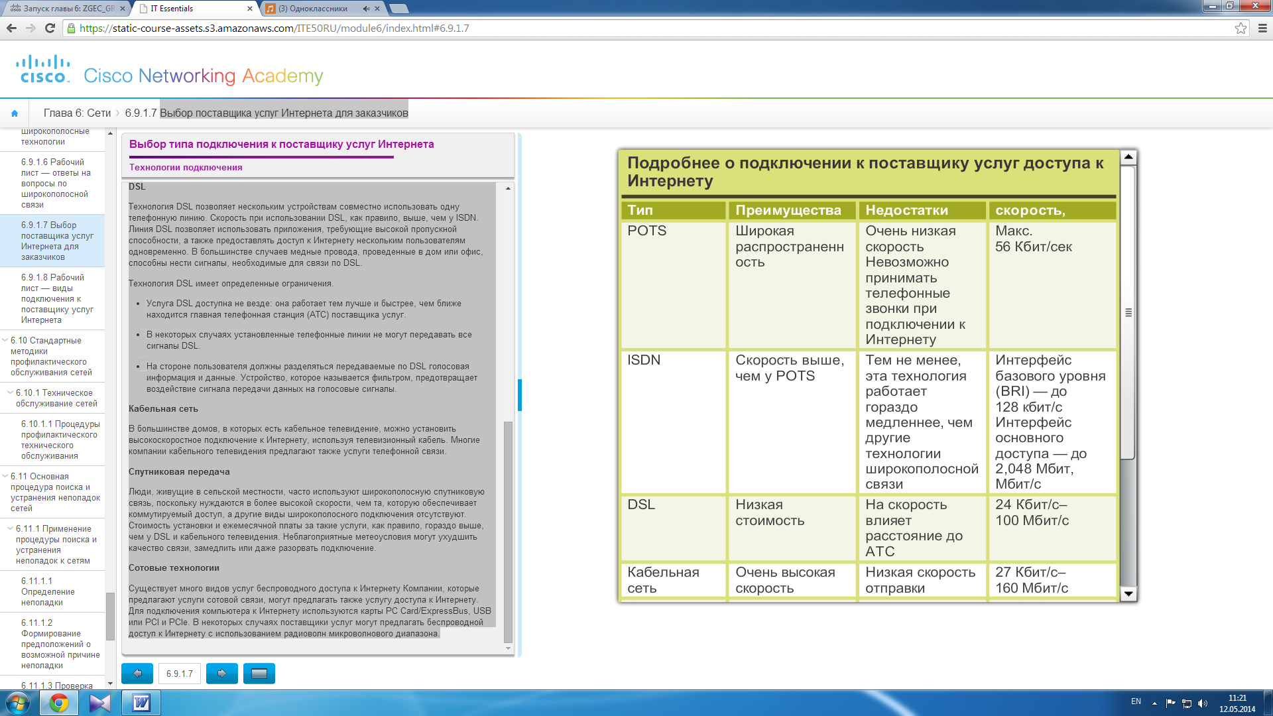
Task: Collapse 6.10.1 Техническое обслуживание сетей
Action: (x=10, y=392)
